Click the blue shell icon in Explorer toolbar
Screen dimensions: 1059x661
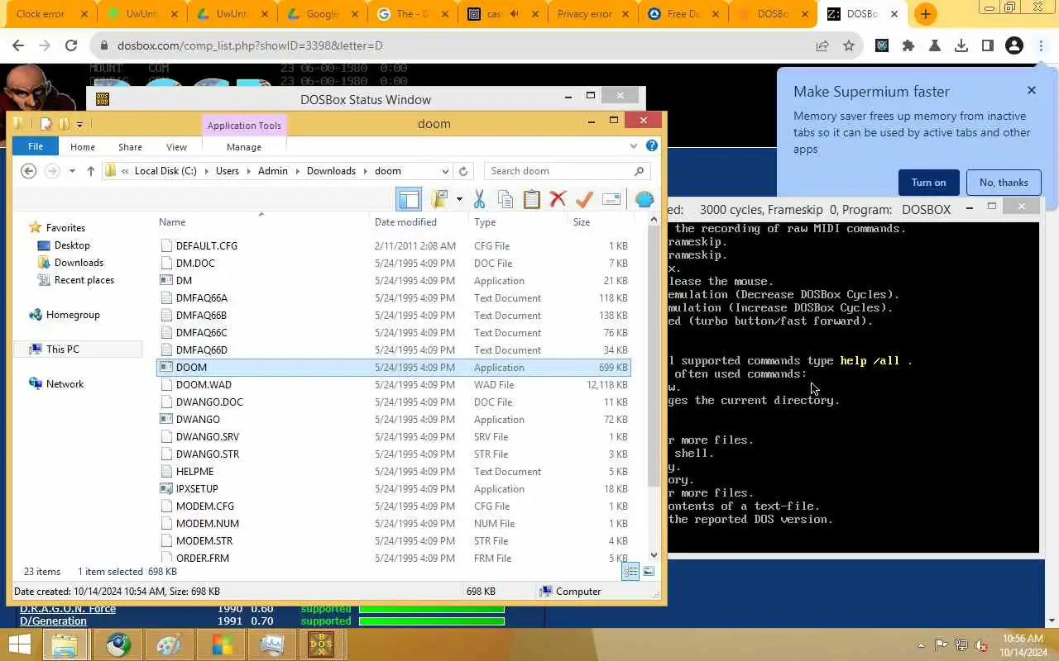point(644,199)
